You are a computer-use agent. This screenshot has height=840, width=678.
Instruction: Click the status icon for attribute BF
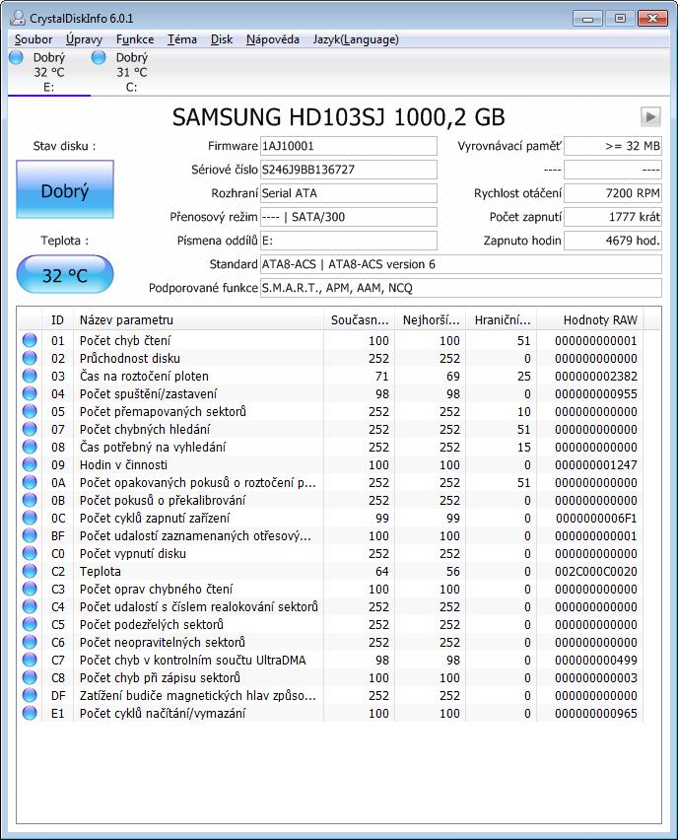(30, 535)
